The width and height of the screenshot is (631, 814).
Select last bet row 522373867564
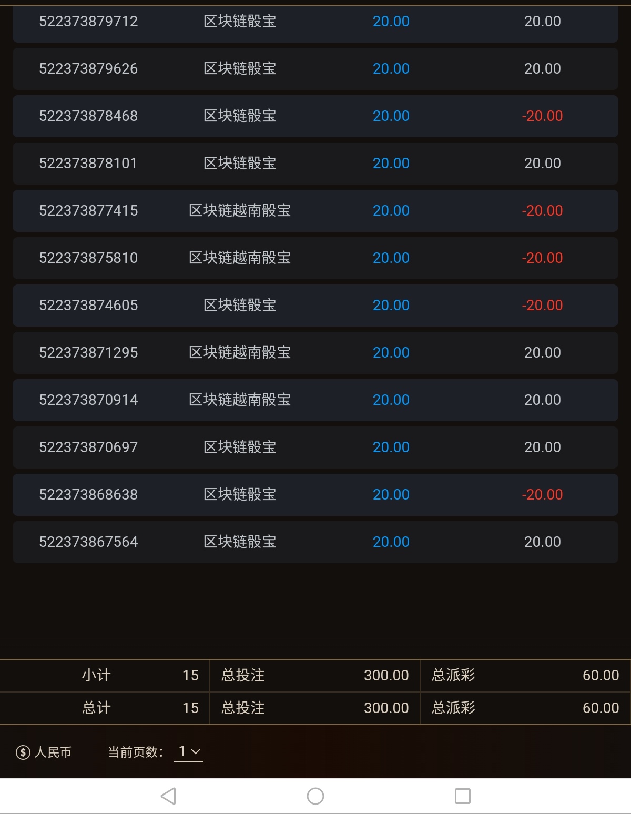[x=315, y=542]
